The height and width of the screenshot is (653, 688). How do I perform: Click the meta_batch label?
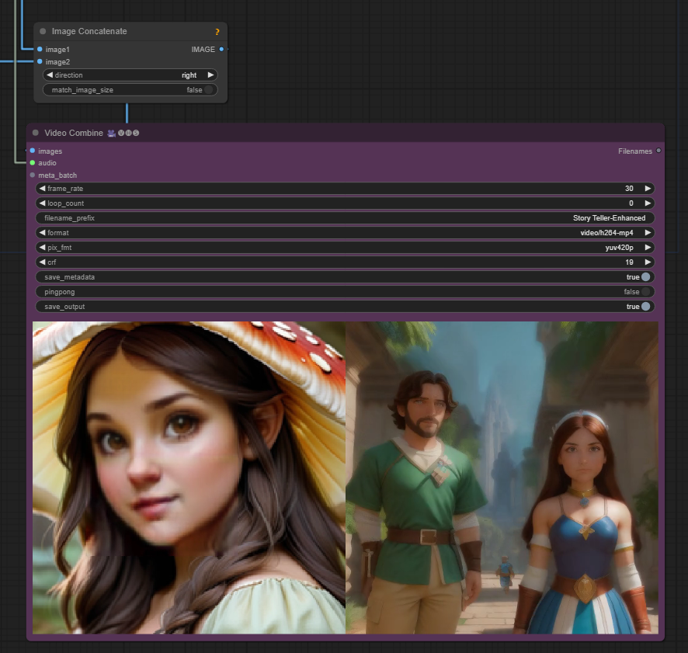point(57,175)
